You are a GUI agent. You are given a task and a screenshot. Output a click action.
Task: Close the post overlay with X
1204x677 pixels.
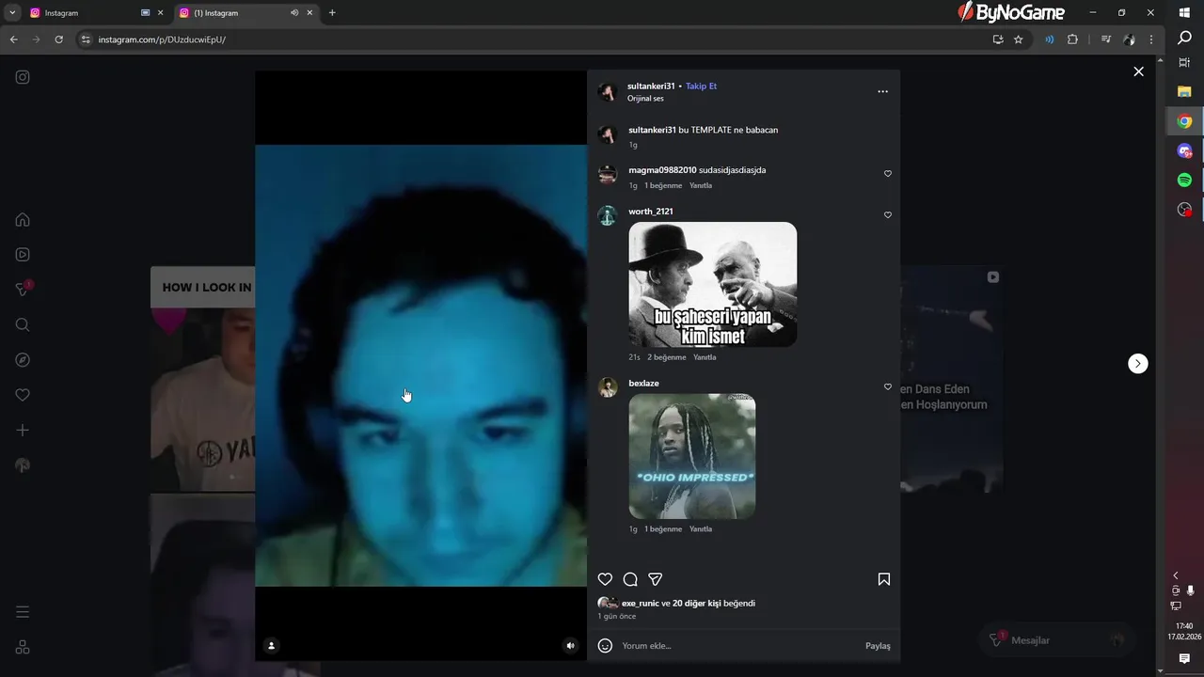pos(1138,71)
